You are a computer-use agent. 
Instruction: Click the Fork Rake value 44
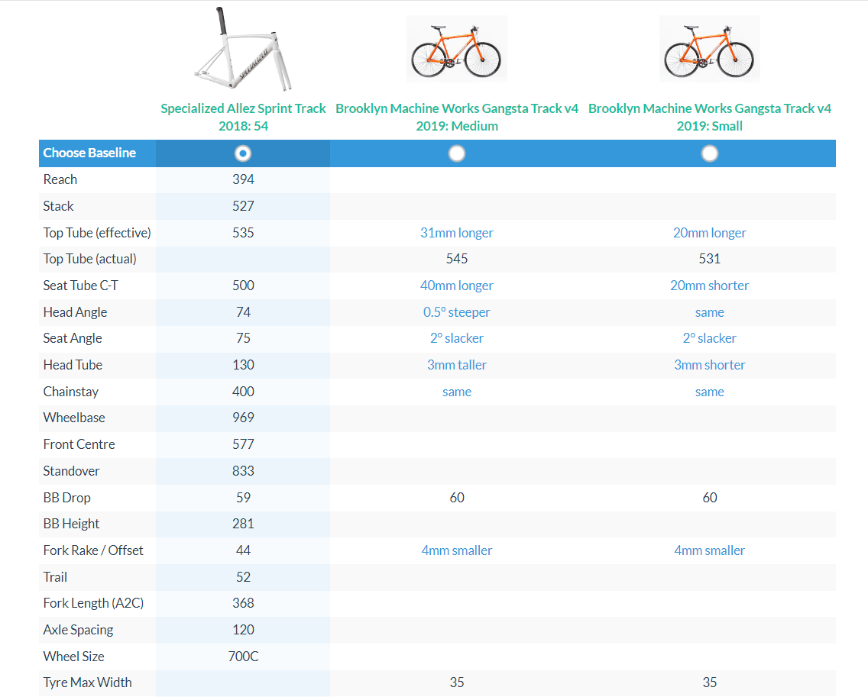pos(243,550)
